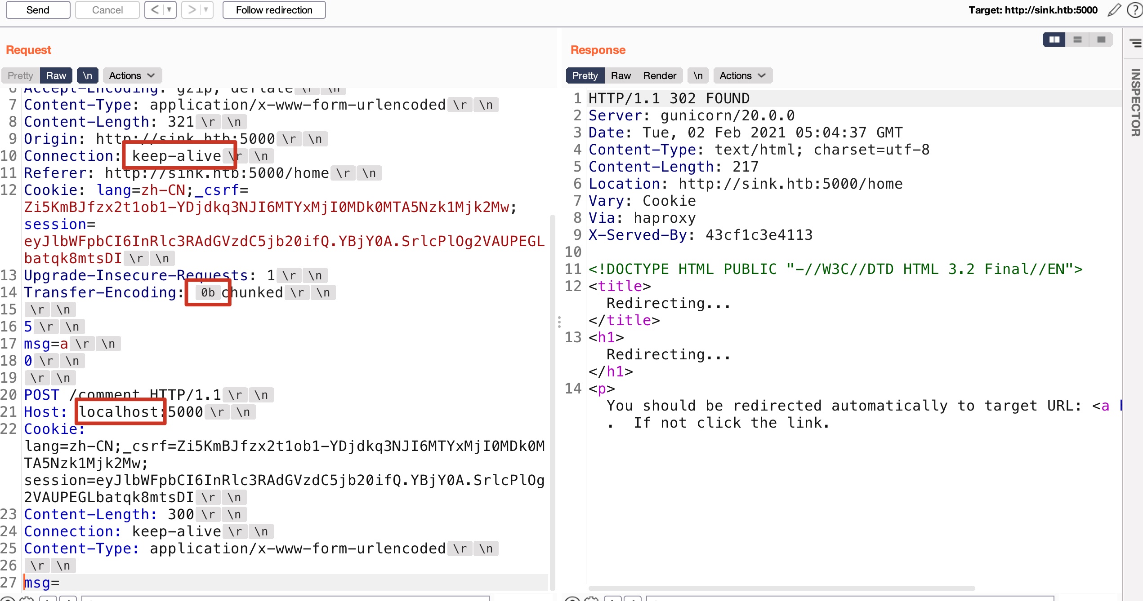Image resolution: width=1143 pixels, height=601 pixels.
Task: Toggle \n display in Response pane
Action: point(697,75)
